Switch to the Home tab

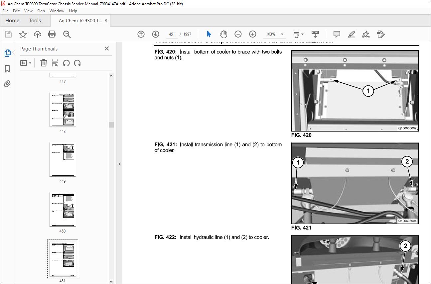12,21
